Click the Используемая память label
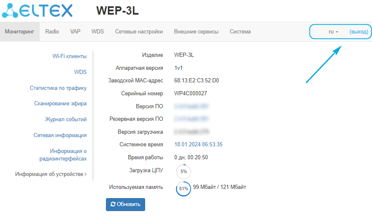The height and width of the screenshot is (219, 372). coord(136,187)
